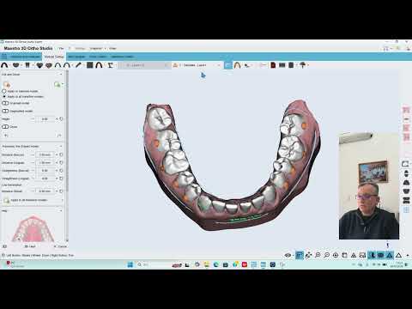This screenshot has width=412, height=309.
Task: Click the outlined triangle icon in bottom toolbar
Action: coord(398,255)
